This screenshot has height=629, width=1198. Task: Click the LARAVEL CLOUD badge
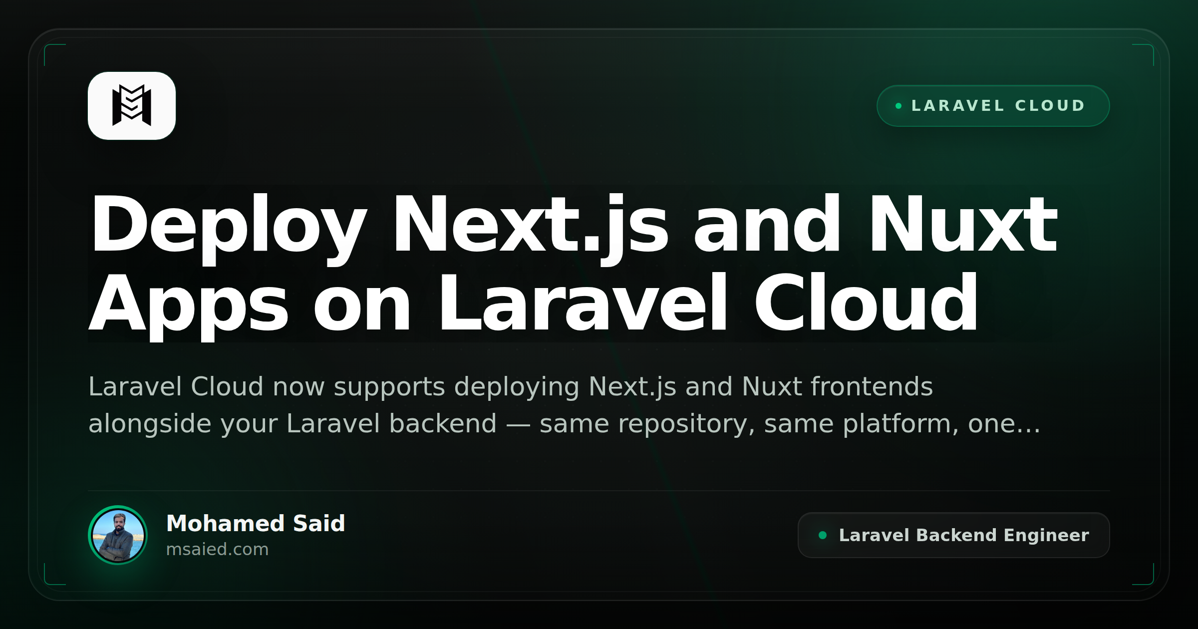pos(993,106)
